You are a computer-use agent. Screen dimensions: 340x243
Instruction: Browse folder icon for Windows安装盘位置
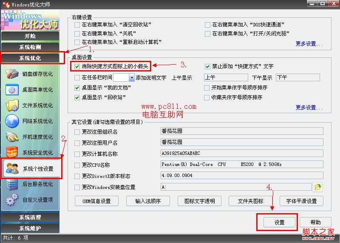[x=317, y=187]
